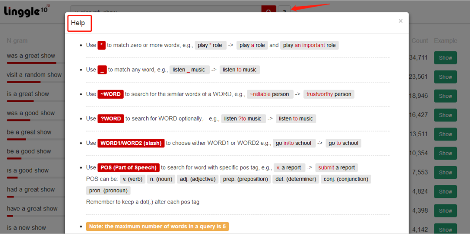The height and width of the screenshot is (234, 470).
Task: Click the red ~WORD tag
Action: pos(111,94)
